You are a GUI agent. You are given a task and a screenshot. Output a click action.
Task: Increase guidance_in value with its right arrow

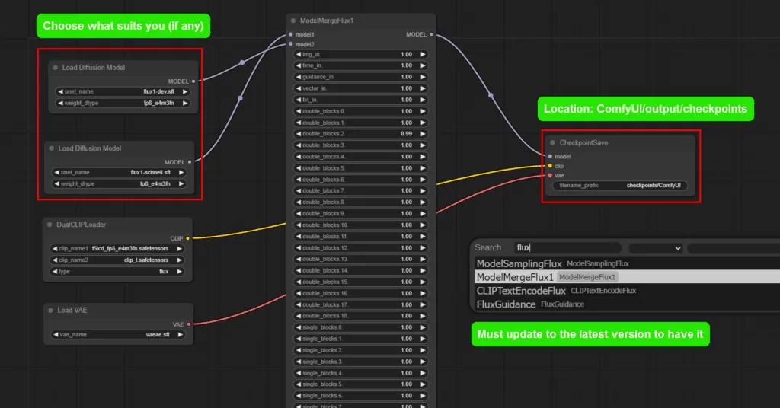point(423,77)
